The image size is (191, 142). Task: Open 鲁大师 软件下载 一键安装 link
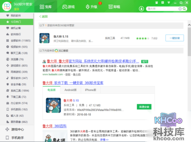point(73,83)
